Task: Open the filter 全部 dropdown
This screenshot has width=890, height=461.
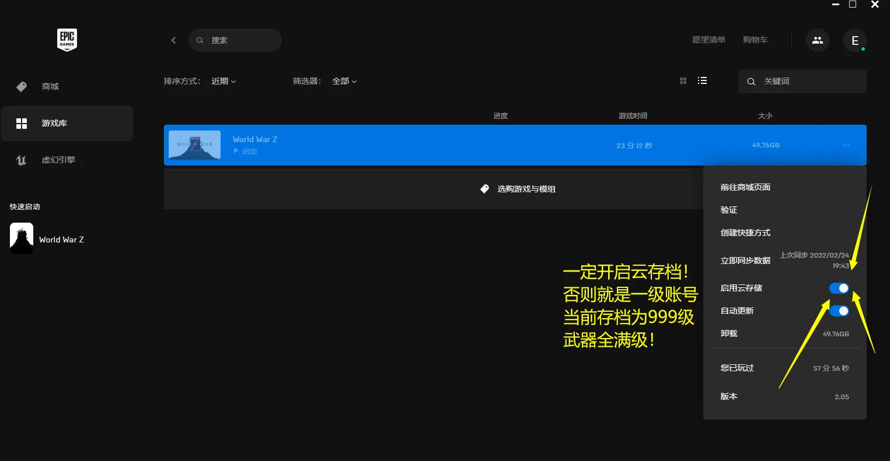Action: point(344,81)
